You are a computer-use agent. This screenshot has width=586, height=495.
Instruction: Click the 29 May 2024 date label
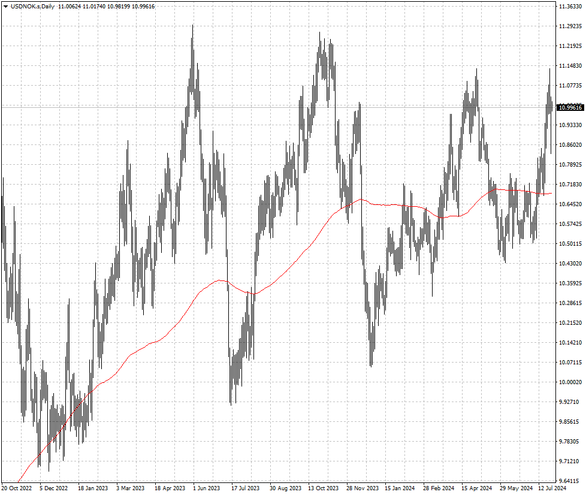[516, 488]
